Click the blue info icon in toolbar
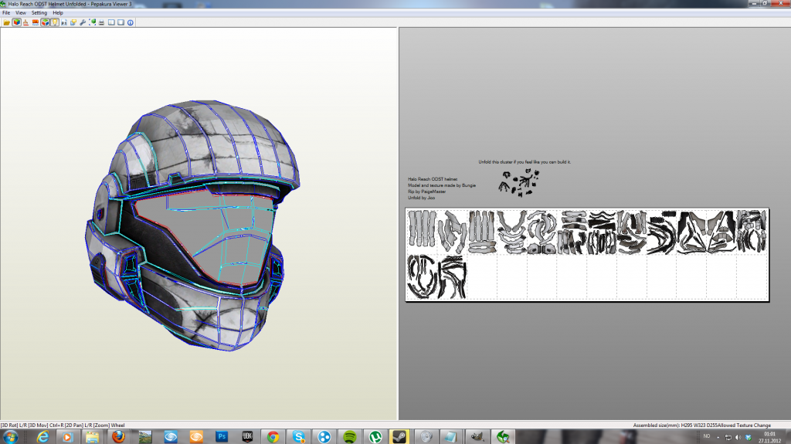The width and height of the screenshot is (791, 444). [x=131, y=22]
